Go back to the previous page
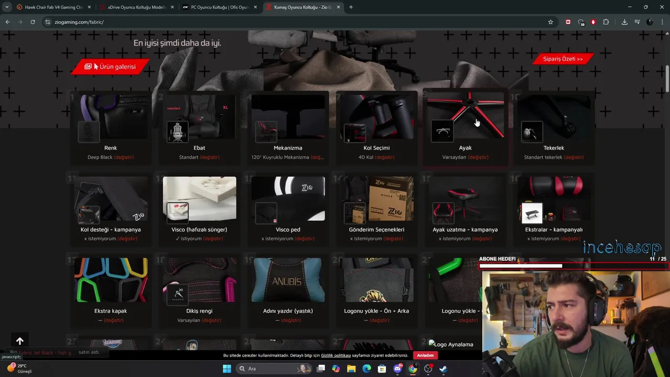This screenshot has width=670, height=377. tap(7, 22)
